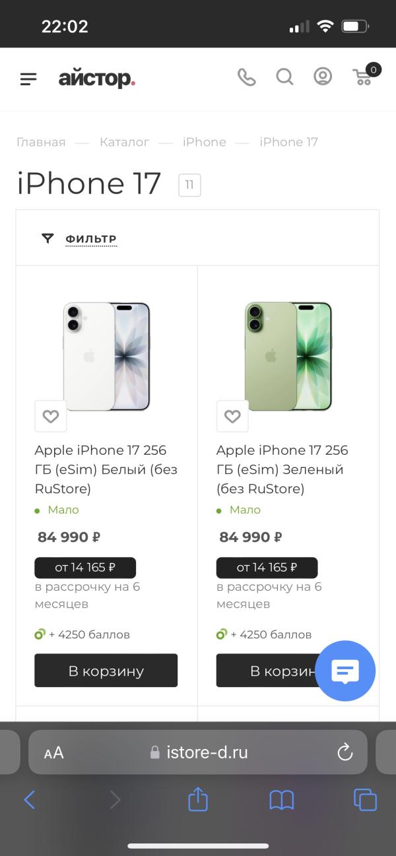The height and width of the screenshot is (856, 396).
Task: Go to Каталог breadcrumb
Action: tap(124, 142)
